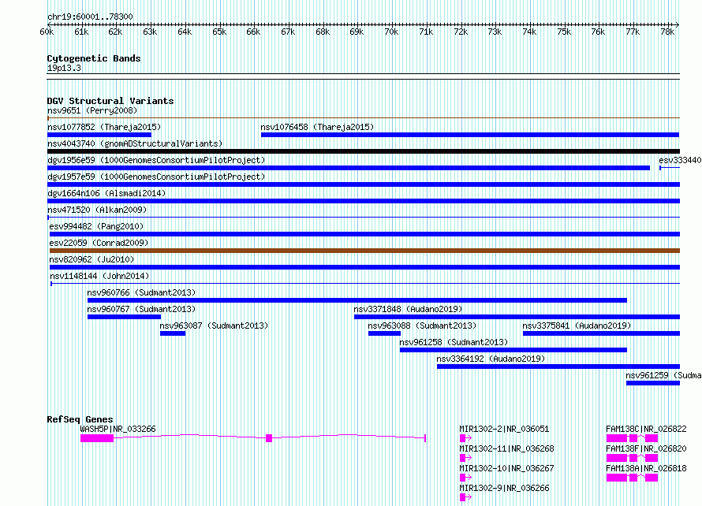Click the dgv1957e59 variant label
The image size is (702, 506).
[156, 177]
